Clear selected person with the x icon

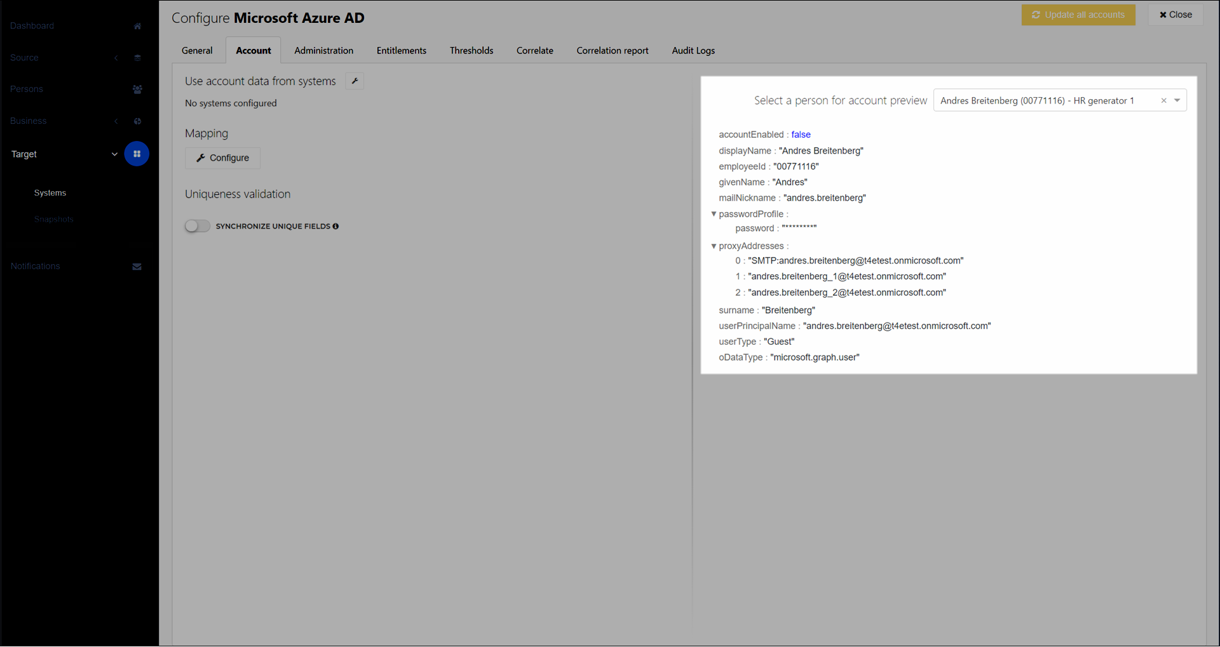click(x=1164, y=100)
